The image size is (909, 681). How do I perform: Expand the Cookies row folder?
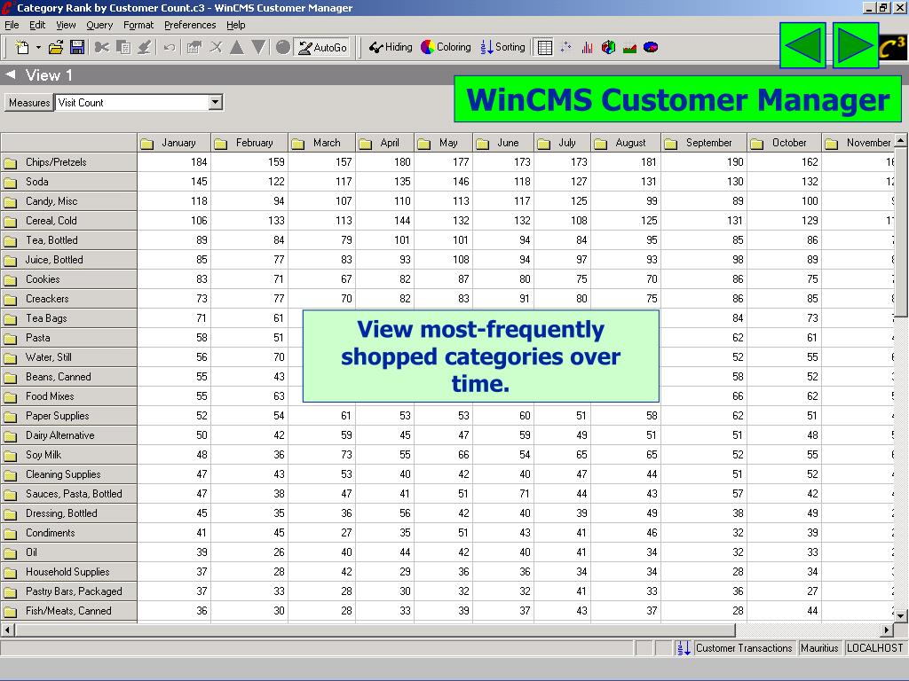(x=11, y=280)
